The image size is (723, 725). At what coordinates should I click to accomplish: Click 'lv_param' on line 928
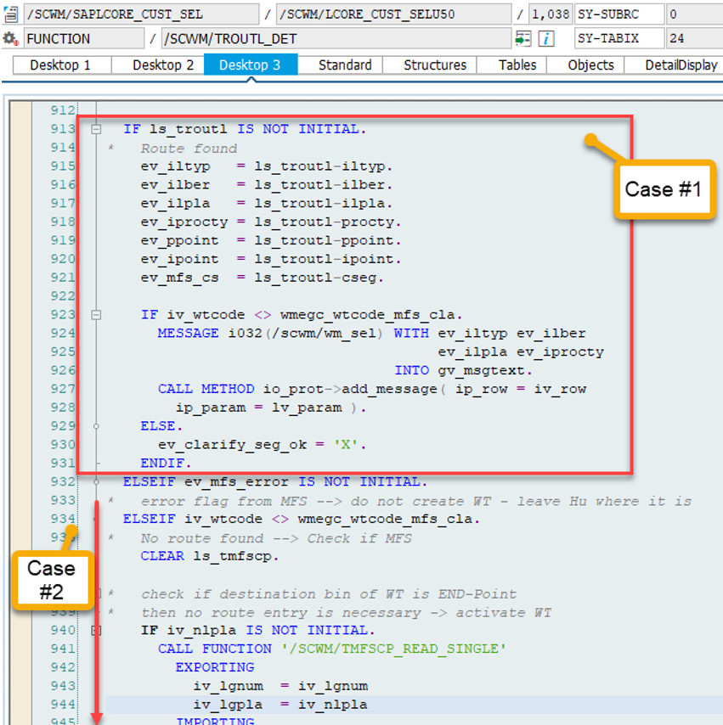[x=307, y=407]
